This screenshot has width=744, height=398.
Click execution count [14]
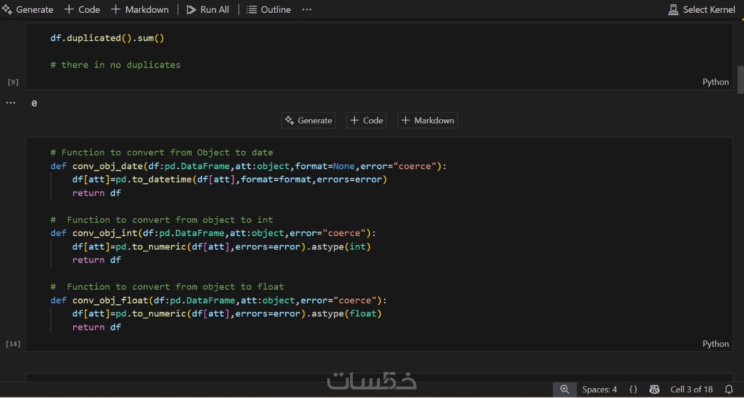pyautogui.click(x=13, y=344)
